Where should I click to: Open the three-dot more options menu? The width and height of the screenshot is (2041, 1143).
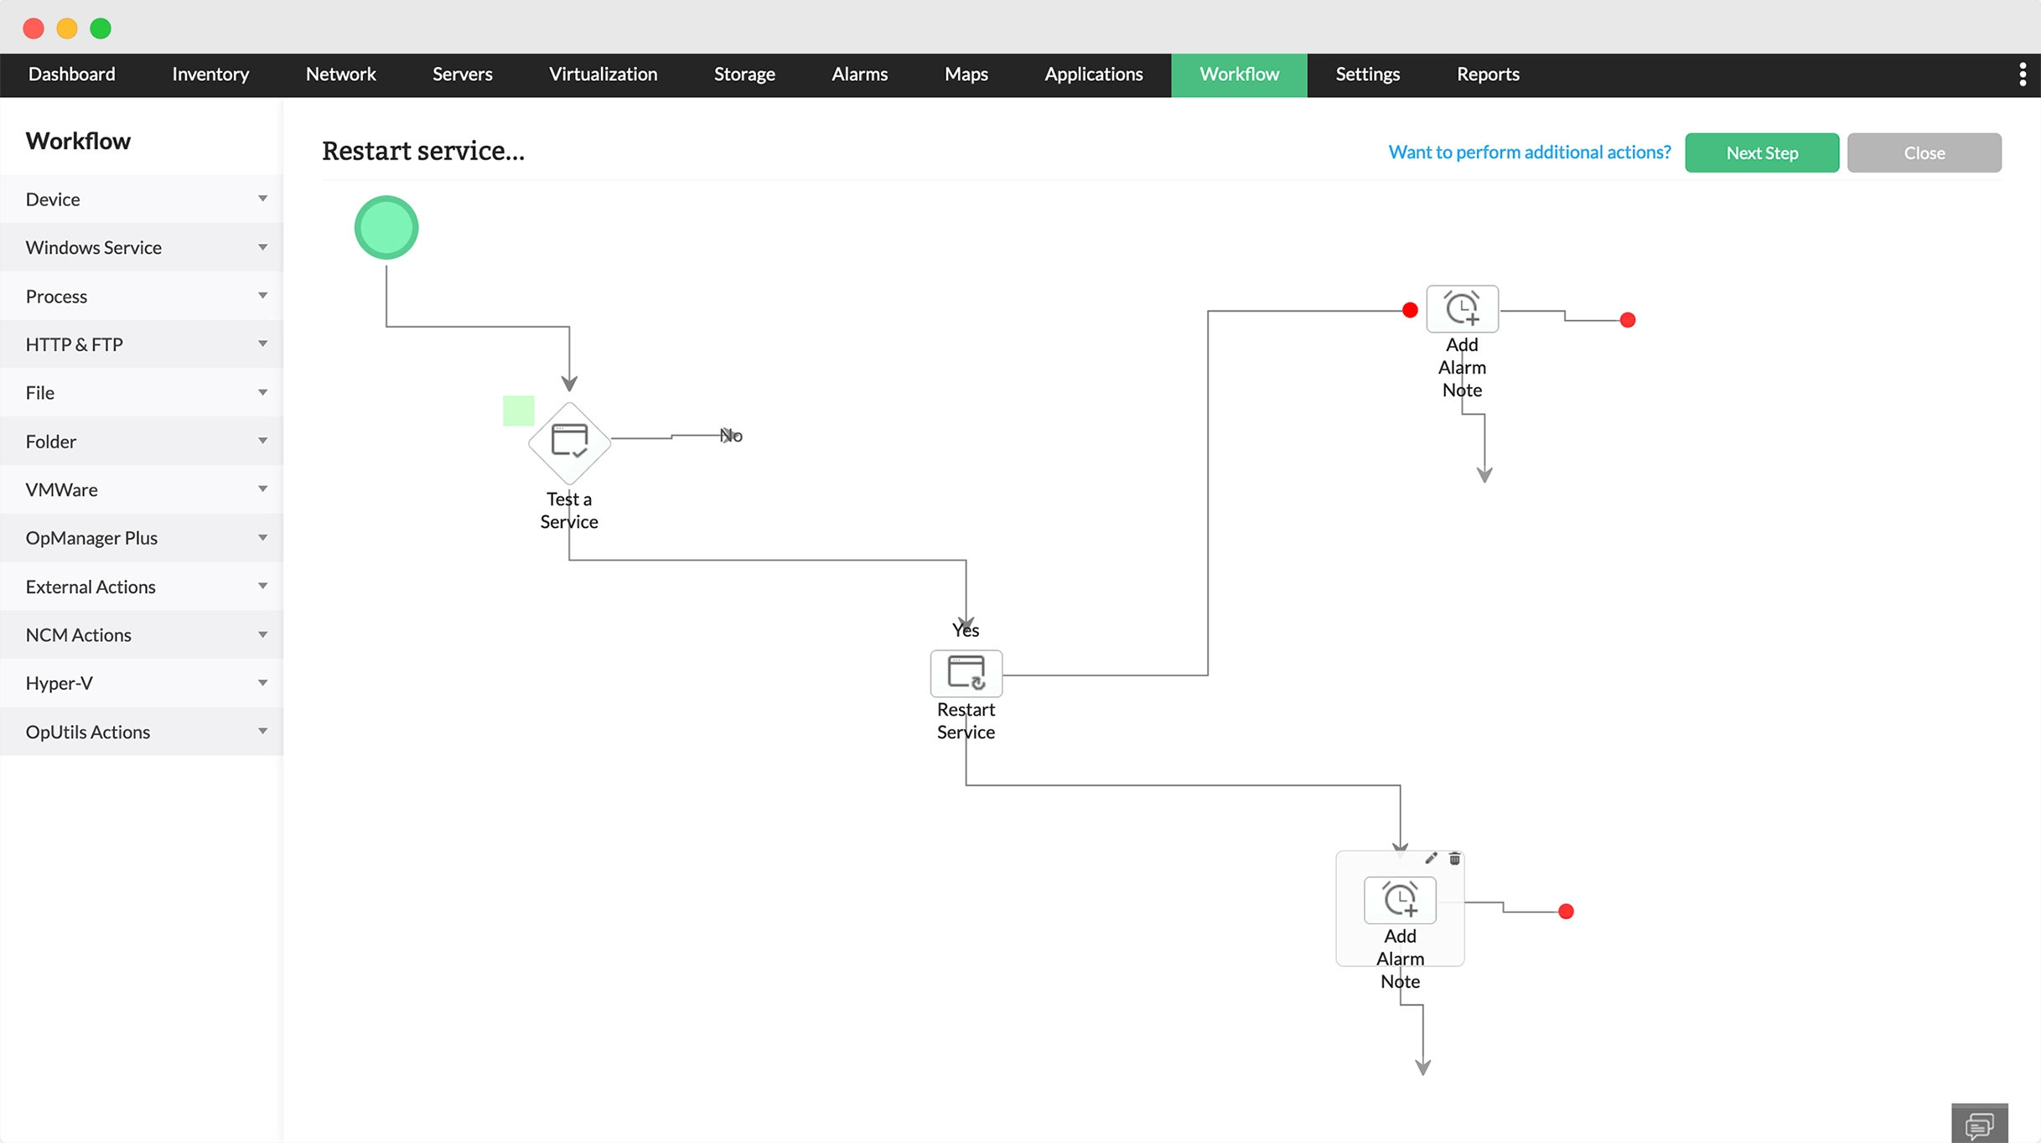(2023, 75)
